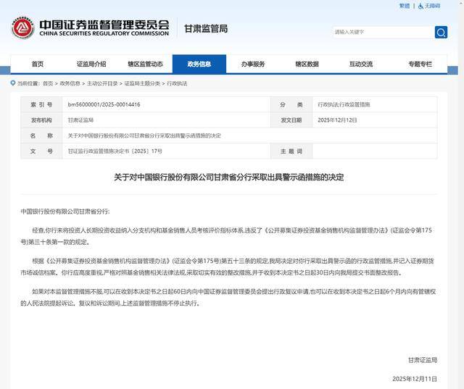Image resolution: width=464 pixels, height=389 pixels.
Task: Go to 政务信息 in the breadcrumb
Action: pos(70,83)
